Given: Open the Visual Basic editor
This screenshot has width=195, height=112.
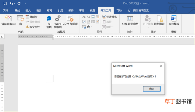Looking at the screenshot, I should coord(9,20).
